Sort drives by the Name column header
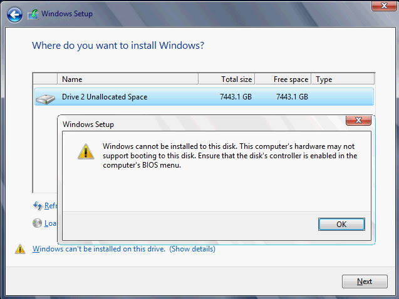Viewport: 399px width, 299px height. 128,79
